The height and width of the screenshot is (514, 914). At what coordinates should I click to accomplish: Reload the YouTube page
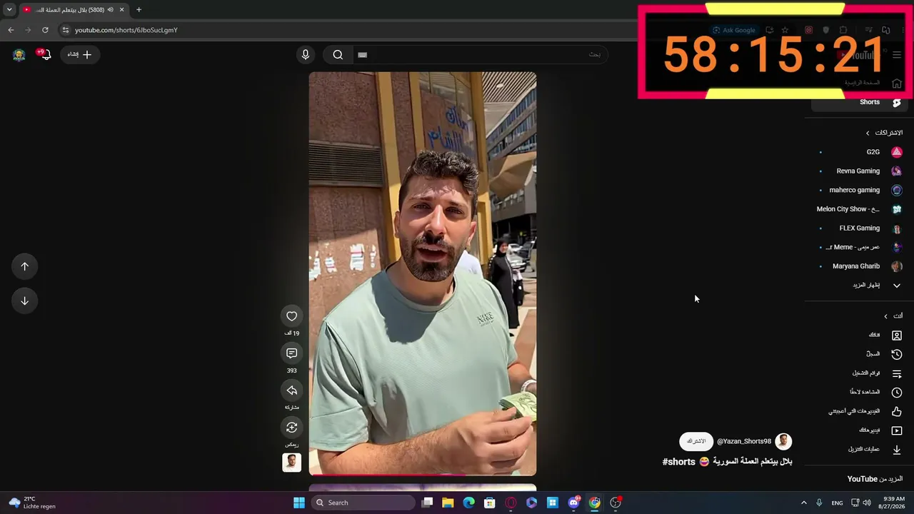pos(45,30)
